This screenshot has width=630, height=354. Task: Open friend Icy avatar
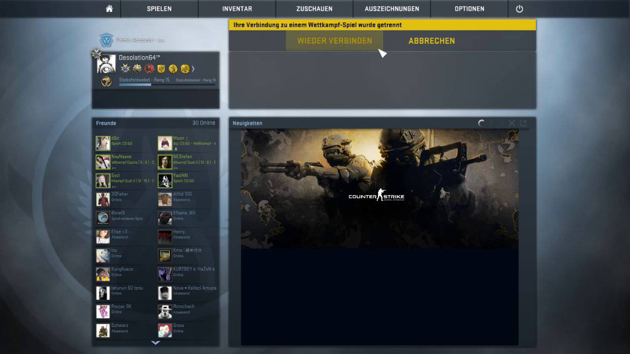(103, 255)
